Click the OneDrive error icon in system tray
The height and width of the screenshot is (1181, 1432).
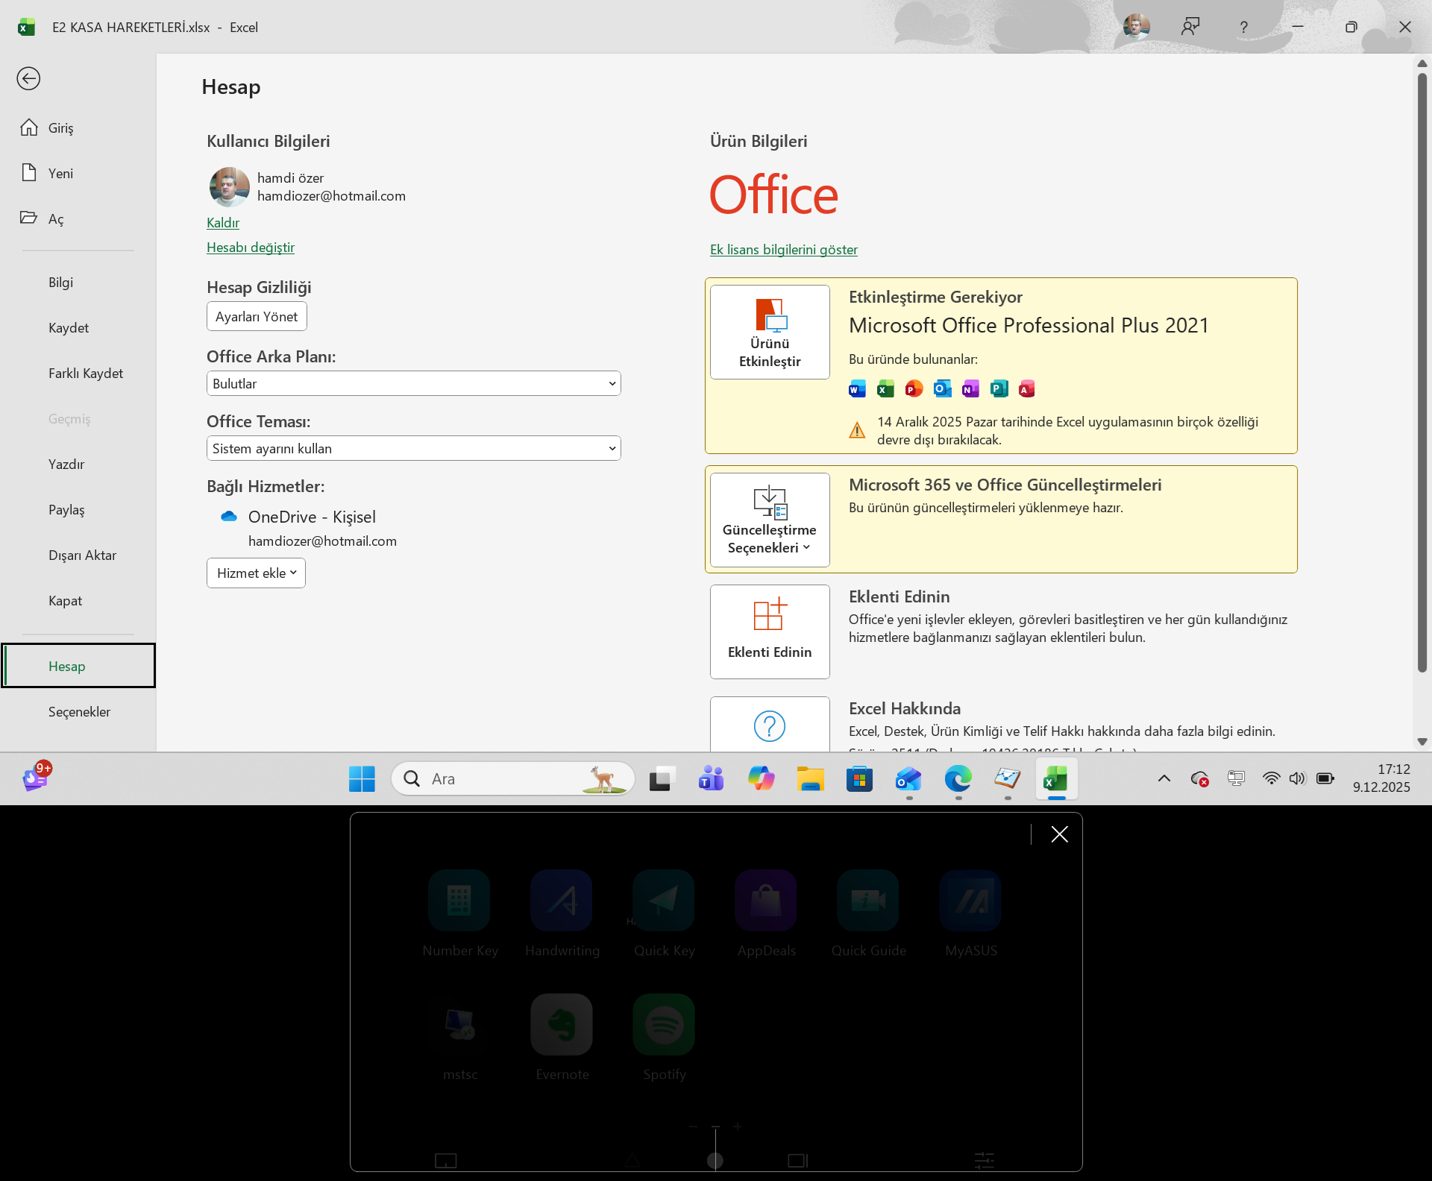click(1199, 779)
